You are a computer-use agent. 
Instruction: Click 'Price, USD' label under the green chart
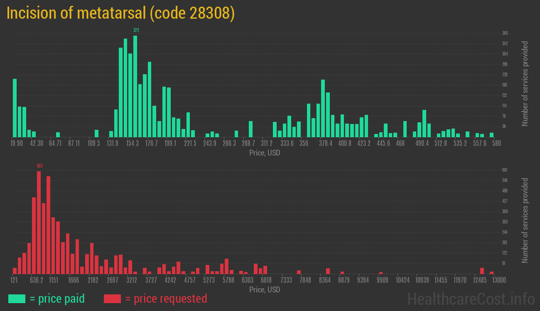(265, 153)
